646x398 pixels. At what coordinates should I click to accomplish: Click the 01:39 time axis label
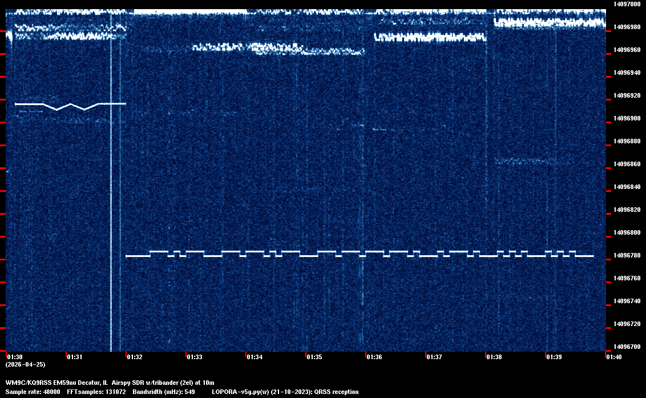[x=554, y=357]
